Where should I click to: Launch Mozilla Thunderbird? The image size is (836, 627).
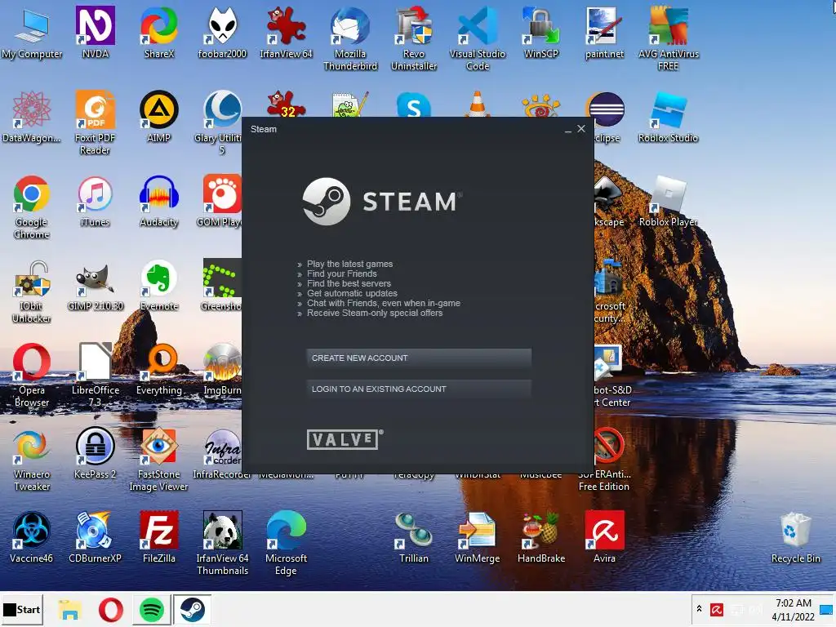point(349,38)
